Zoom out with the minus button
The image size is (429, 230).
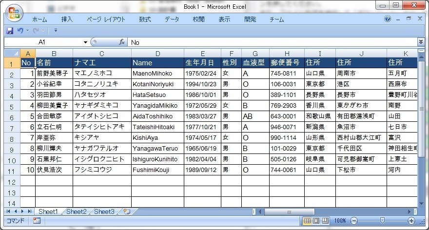354,221
